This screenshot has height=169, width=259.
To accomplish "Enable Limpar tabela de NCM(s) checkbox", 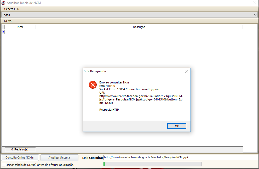I will click(3, 165).
